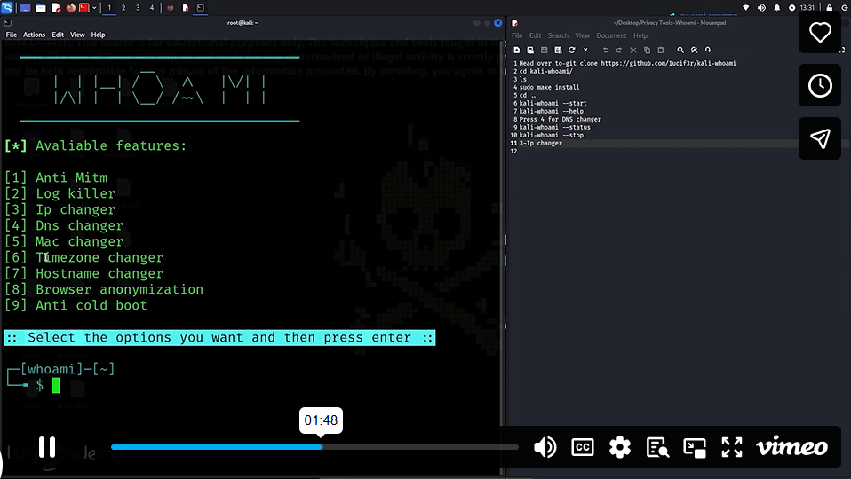Click the Mousepad find magnifier icon

680,50
